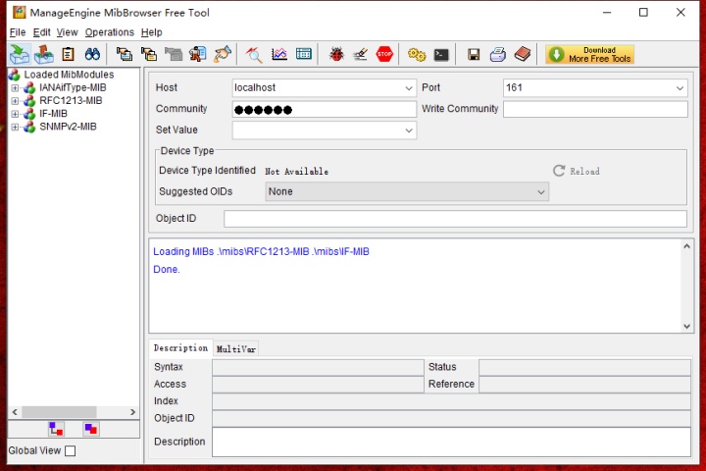Click the magnifier trace route icon
This screenshot has height=471, width=706.
tap(254, 55)
